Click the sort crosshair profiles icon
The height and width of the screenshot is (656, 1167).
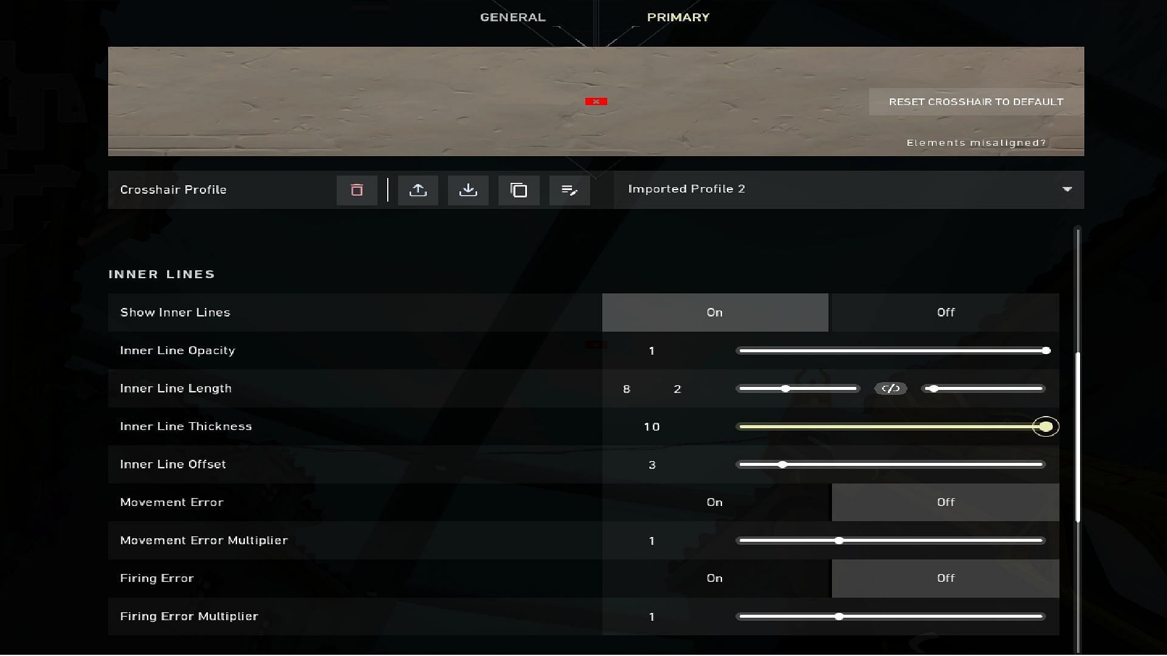coord(569,190)
